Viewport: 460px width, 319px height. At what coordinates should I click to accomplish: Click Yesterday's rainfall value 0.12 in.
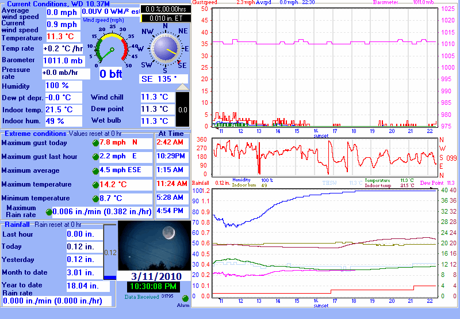click(85, 260)
